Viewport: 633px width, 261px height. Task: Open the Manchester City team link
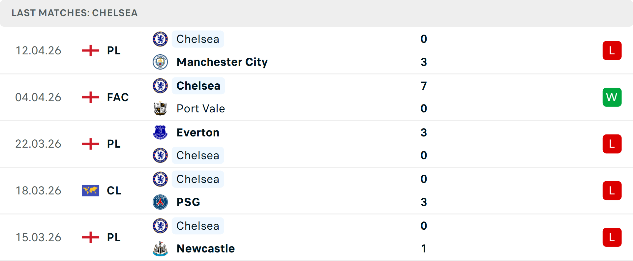click(222, 62)
